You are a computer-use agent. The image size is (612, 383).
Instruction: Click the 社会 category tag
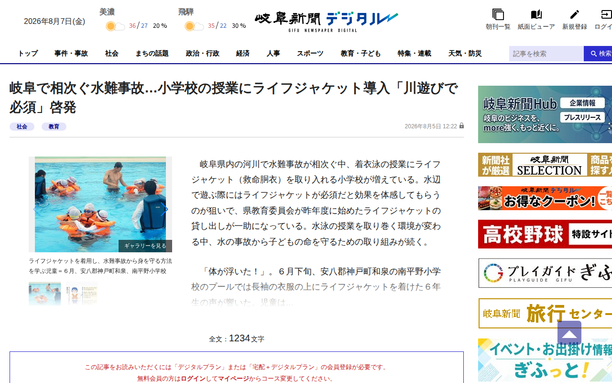click(22, 127)
